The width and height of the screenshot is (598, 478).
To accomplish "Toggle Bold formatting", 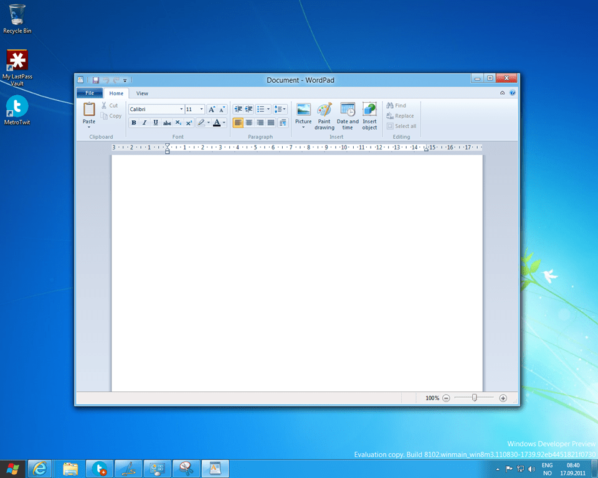I will (x=133, y=123).
